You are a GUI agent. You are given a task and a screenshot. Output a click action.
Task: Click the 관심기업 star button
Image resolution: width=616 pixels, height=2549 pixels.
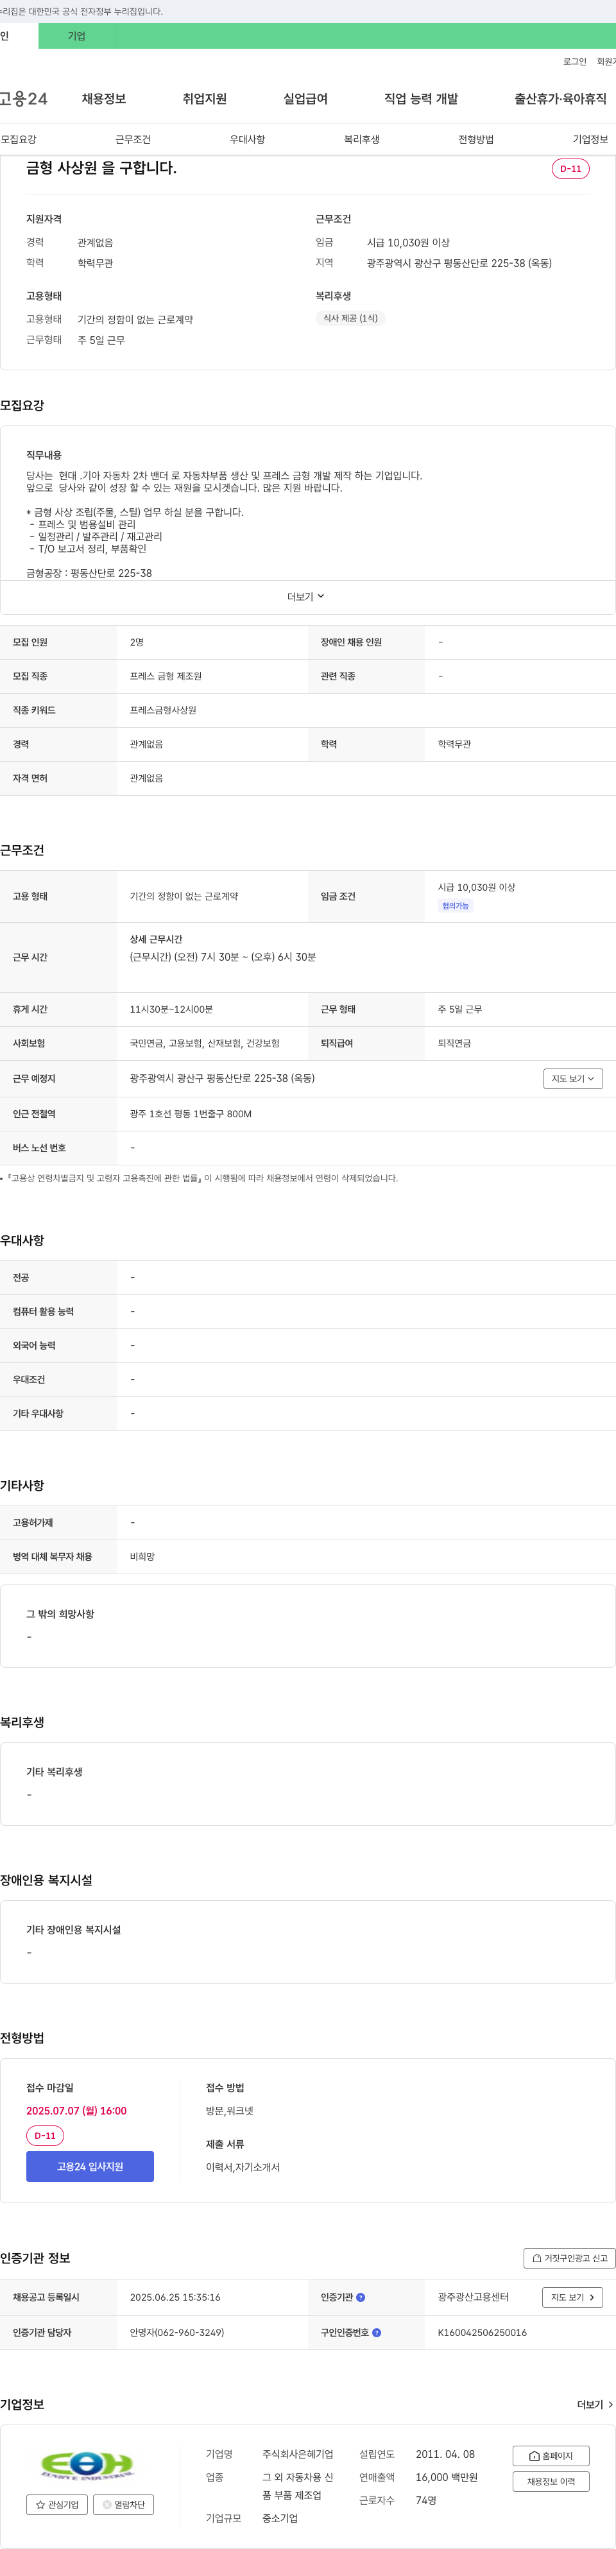(x=56, y=2505)
